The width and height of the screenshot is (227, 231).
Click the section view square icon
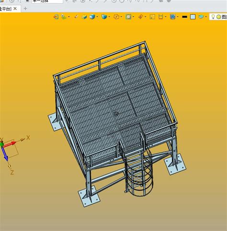(x=128, y=17)
